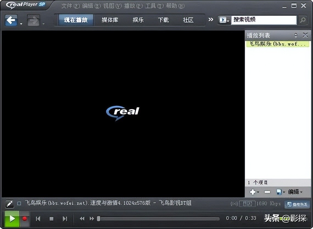
Task: Toggle 隐藏列表 to hide the playlist
Action: click(x=297, y=204)
